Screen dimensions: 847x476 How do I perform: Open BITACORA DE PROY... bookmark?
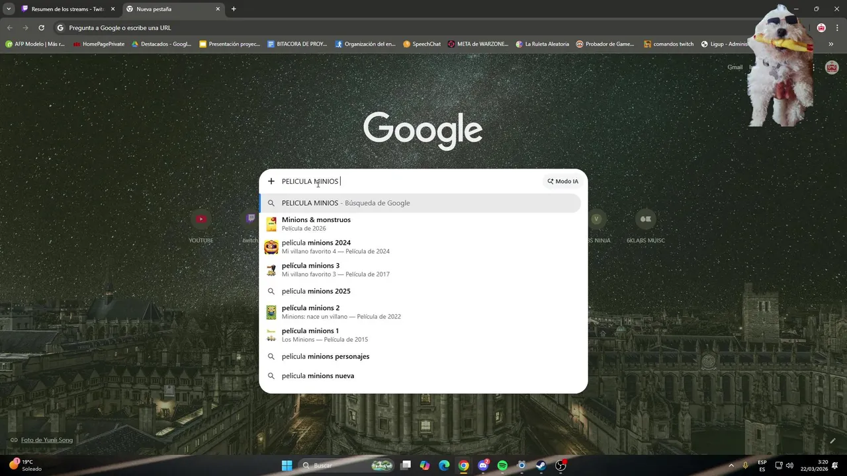coord(297,44)
